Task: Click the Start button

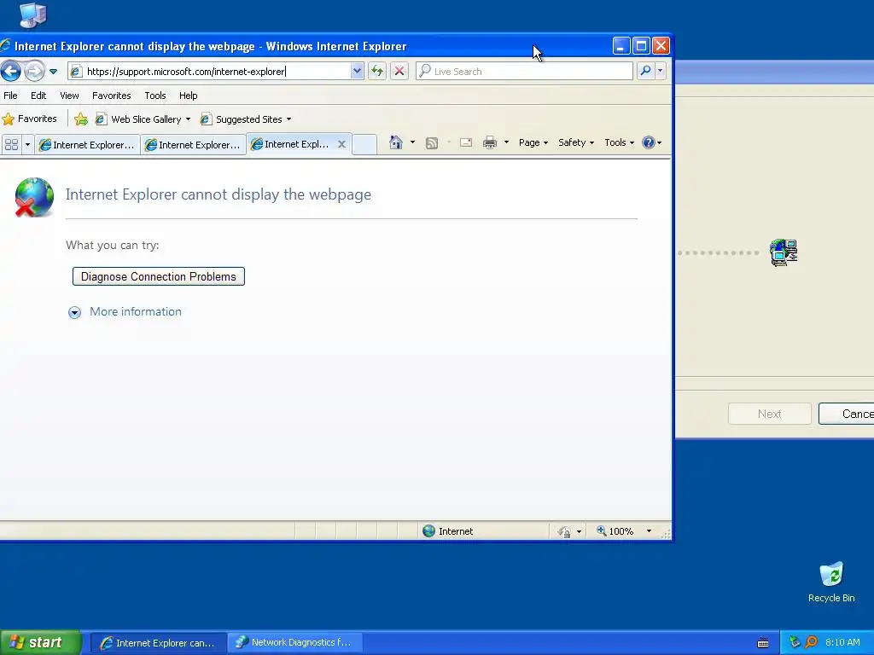Action: [41, 643]
